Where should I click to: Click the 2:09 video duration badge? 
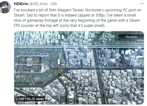point(21,99)
